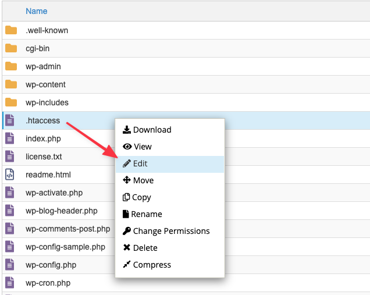Screen dimensions: 370x295
Task: Choose Rename from the context menu
Action: pyautogui.click(x=170, y=214)
